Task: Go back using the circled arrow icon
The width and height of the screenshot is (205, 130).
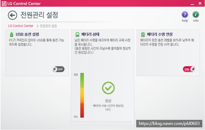Action: point(12,15)
